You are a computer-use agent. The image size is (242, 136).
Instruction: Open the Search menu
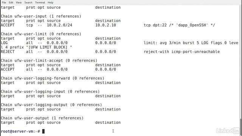pyautogui.click(x=28, y=3)
